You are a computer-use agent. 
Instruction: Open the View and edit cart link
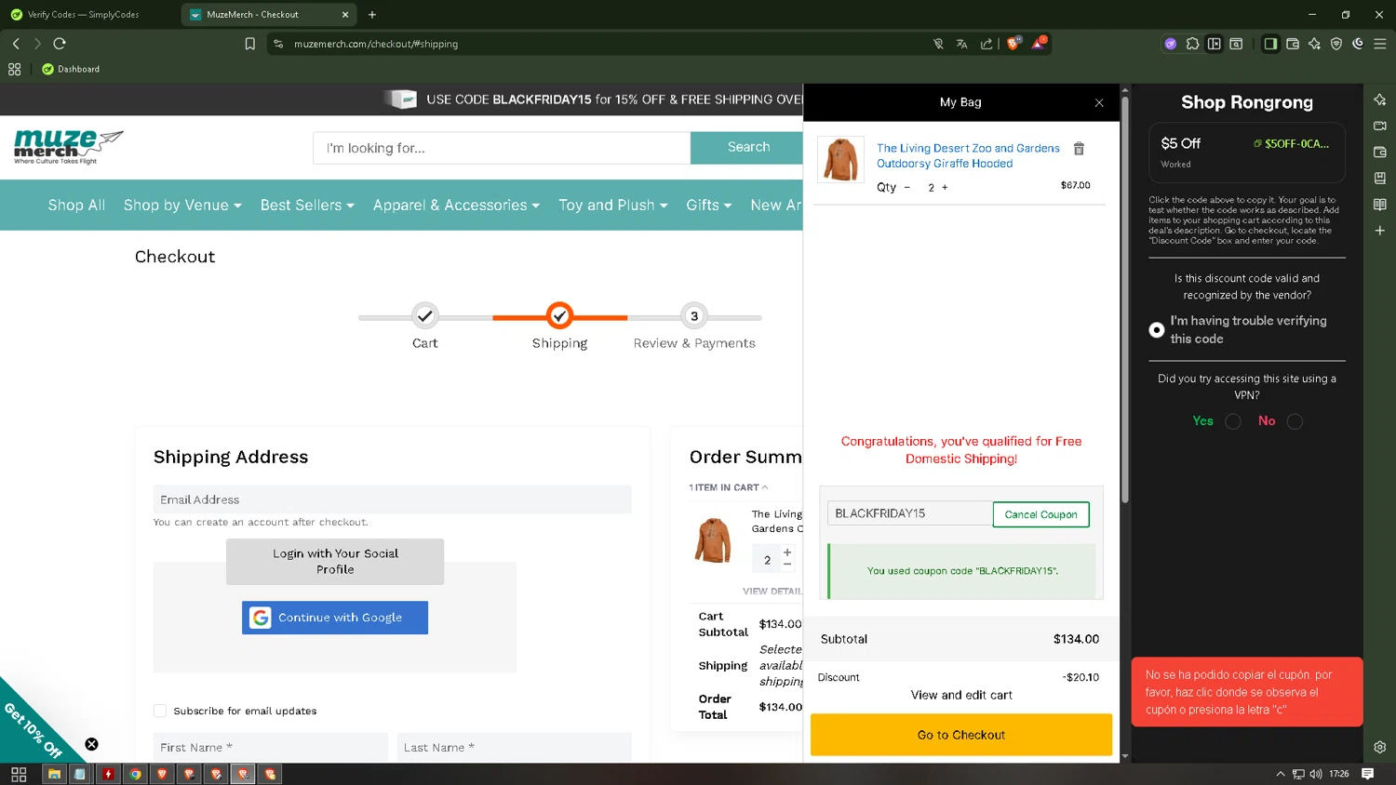coord(961,695)
